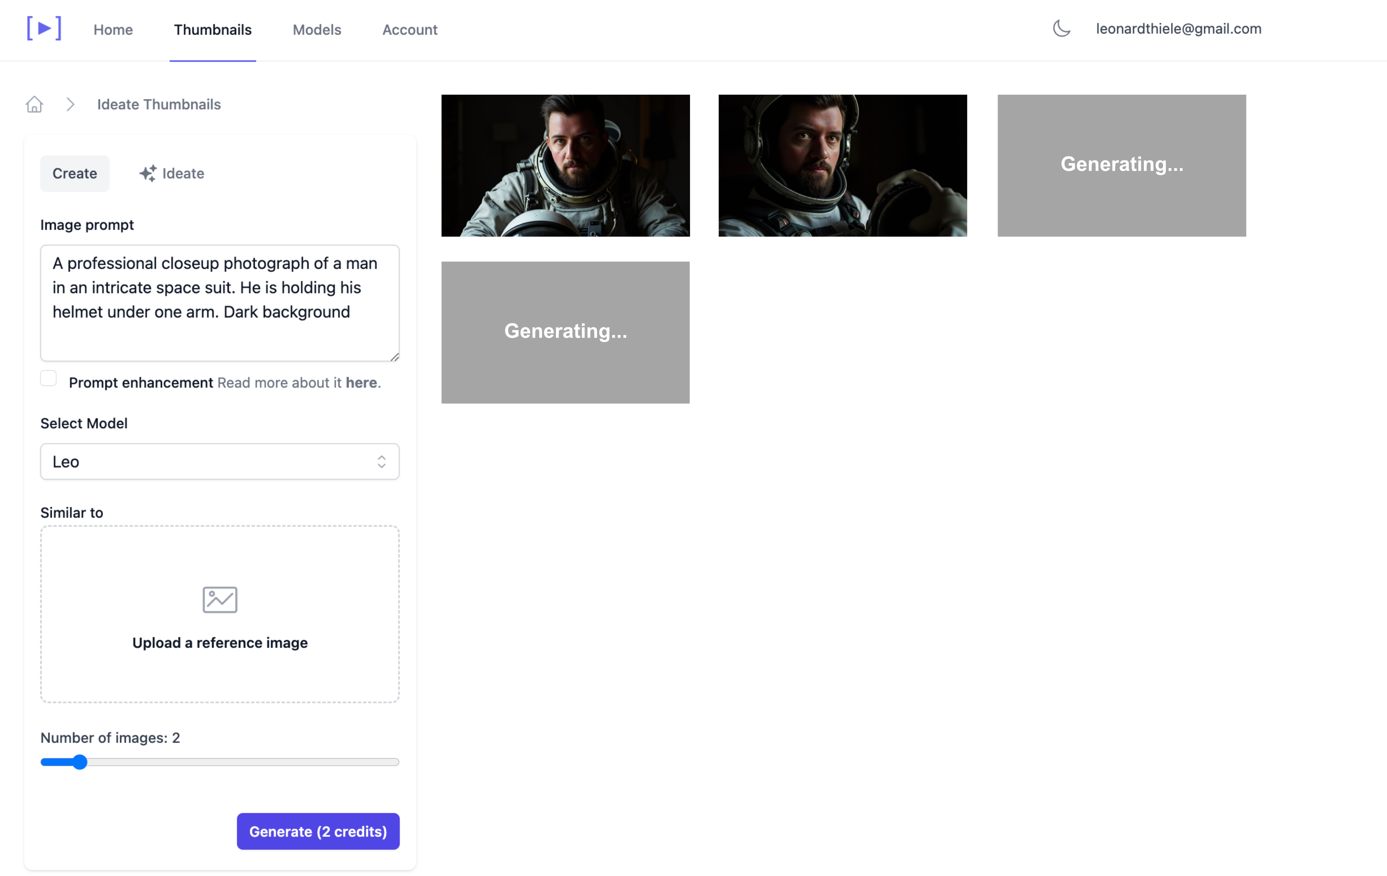Click Generate (2 credits) button

point(318,831)
